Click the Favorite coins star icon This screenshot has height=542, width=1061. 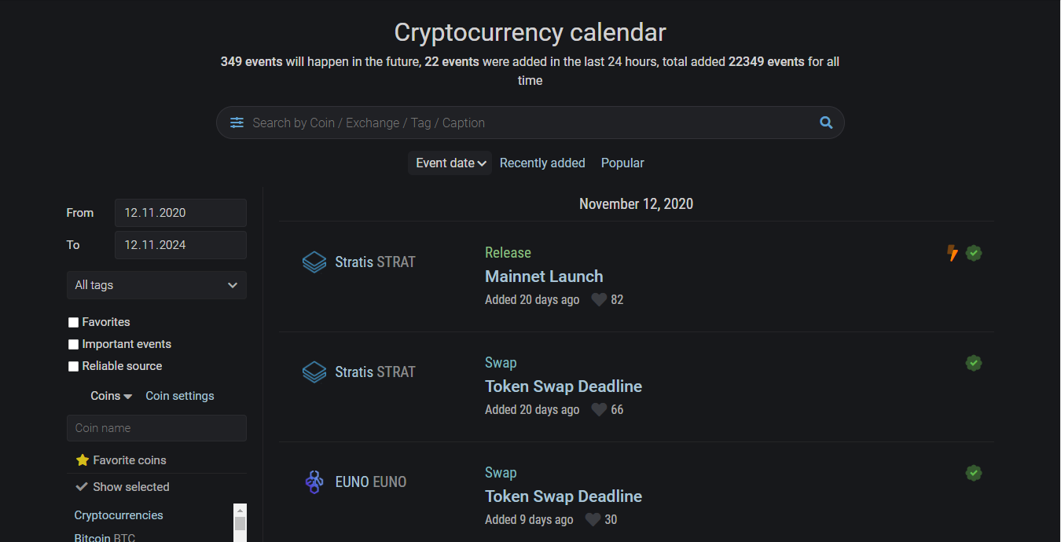click(x=82, y=460)
